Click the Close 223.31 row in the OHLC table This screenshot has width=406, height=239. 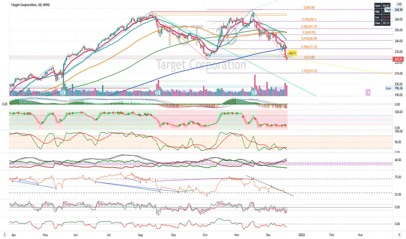(382, 23)
